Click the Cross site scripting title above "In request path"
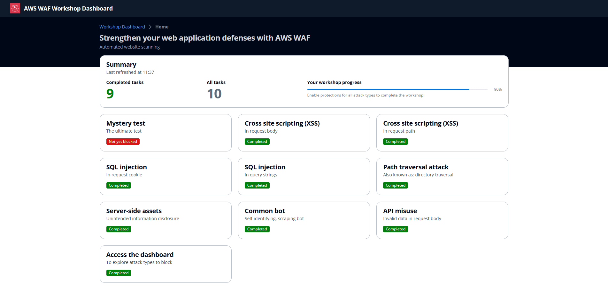Screen dimensions: 608x301 pyautogui.click(x=421, y=123)
